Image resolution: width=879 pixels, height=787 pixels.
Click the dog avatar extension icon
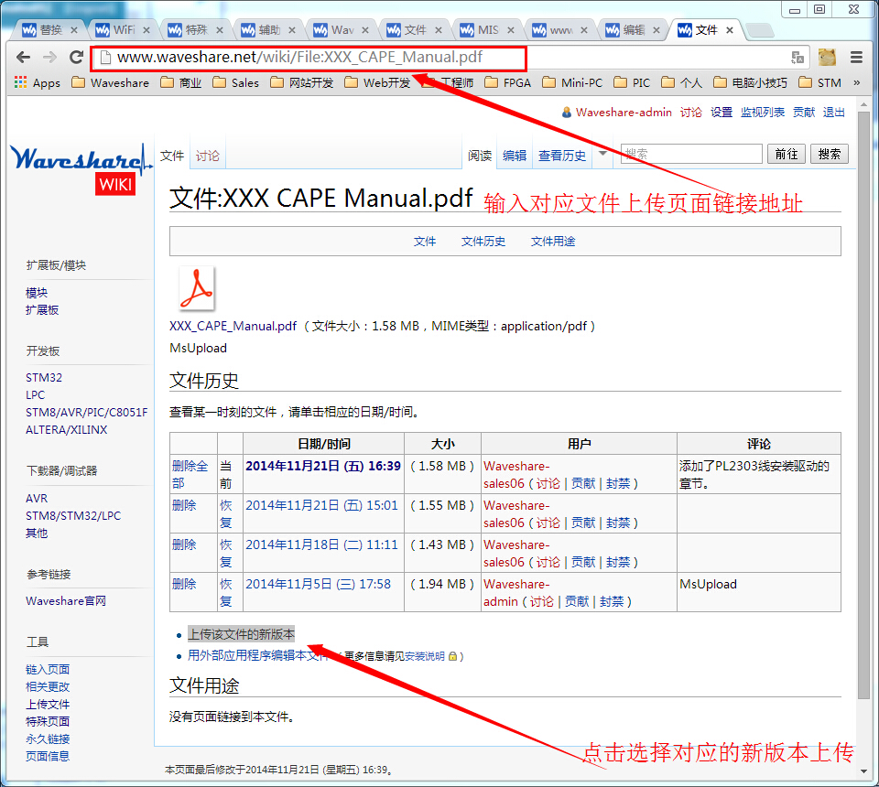(827, 57)
